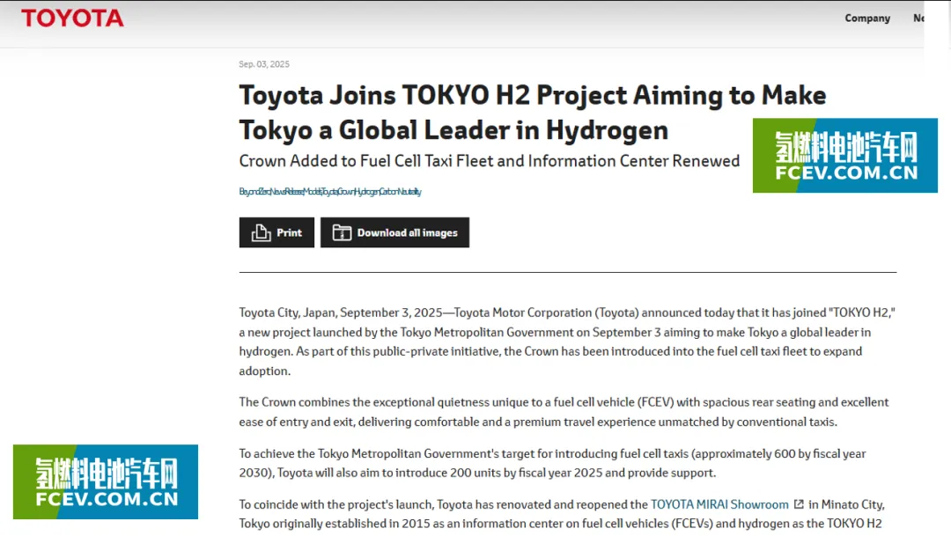Click the red TOYOTA logo
951x536 pixels.
pos(73,18)
